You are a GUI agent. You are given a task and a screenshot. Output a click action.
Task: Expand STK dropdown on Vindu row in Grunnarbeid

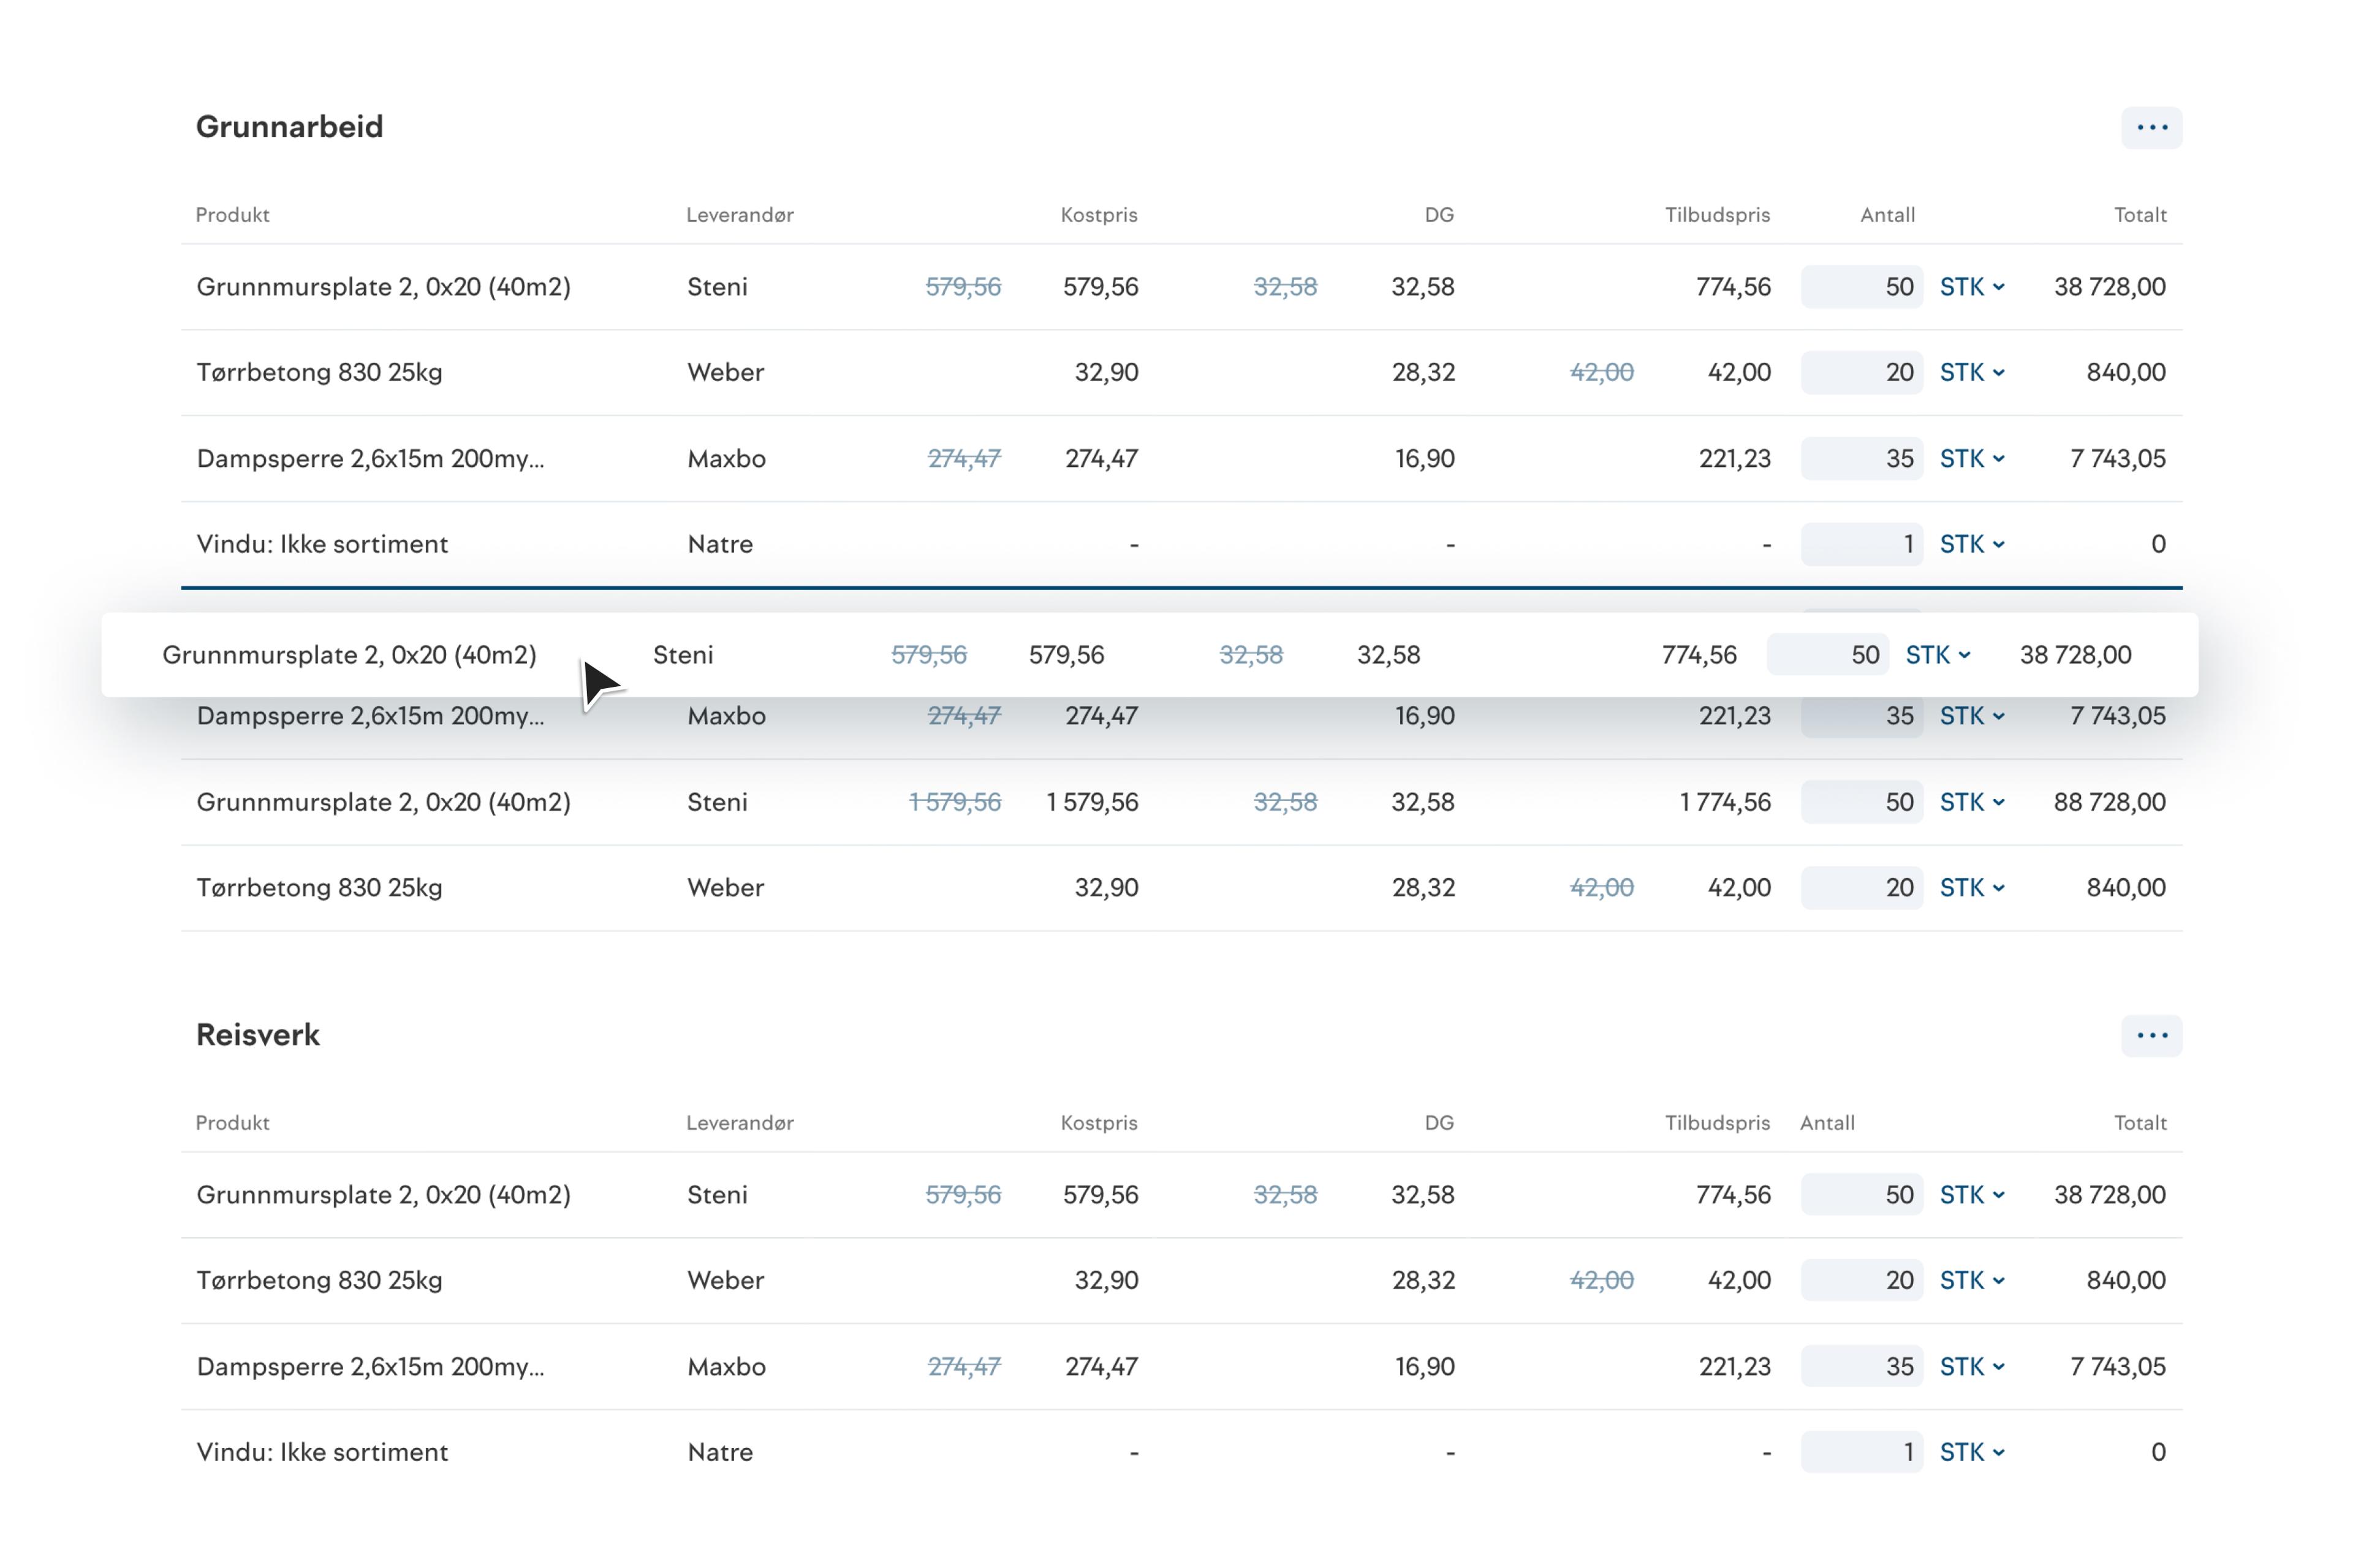pyautogui.click(x=1971, y=544)
